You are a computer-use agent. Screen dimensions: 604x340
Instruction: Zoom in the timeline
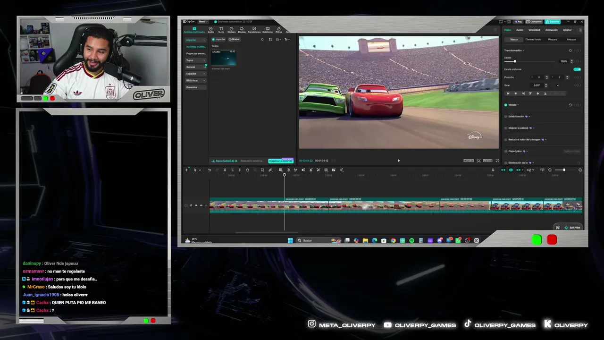(x=580, y=170)
